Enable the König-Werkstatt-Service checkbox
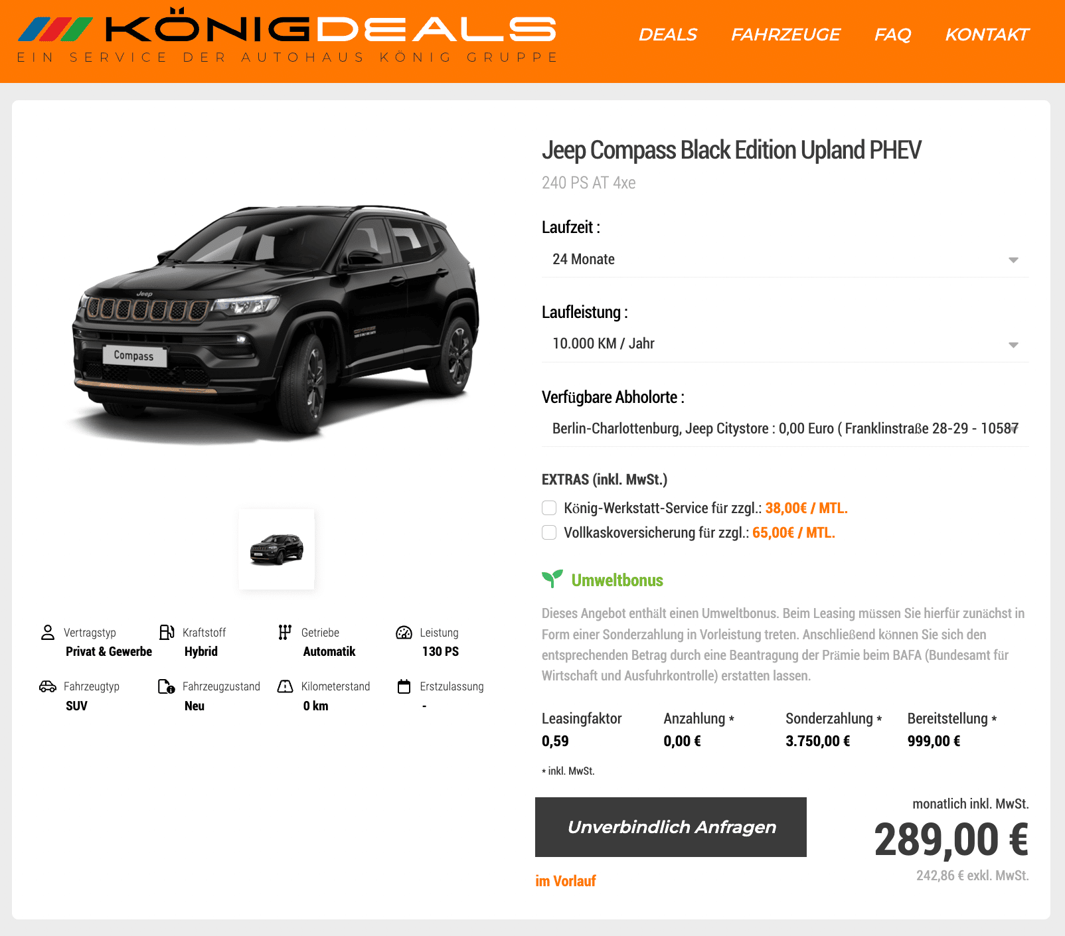Image resolution: width=1065 pixels, height=936 pixels. coord(549,508)
